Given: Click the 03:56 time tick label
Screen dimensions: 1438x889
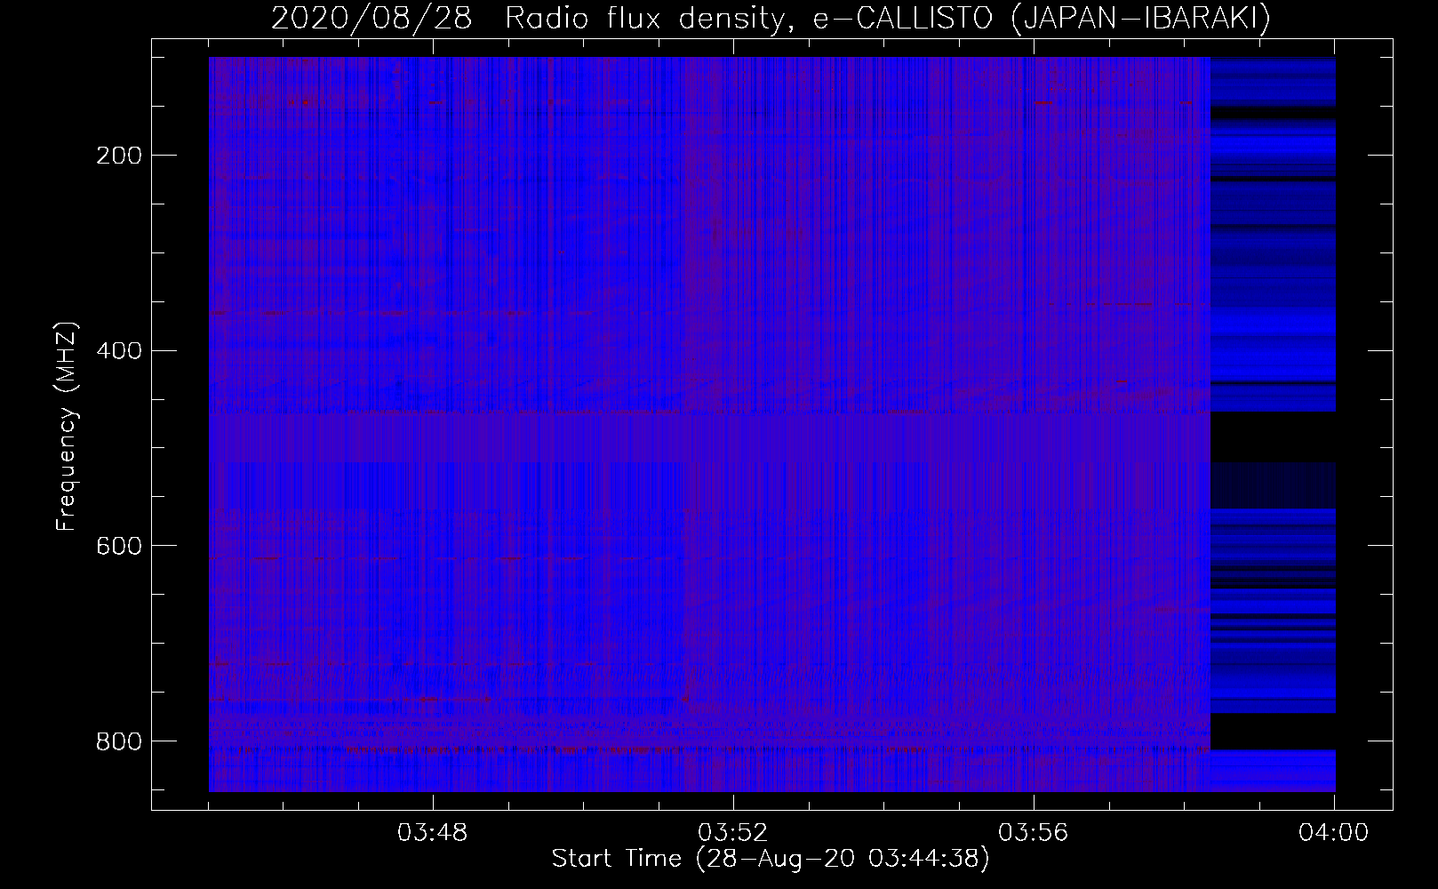Looking at the screenshot, I should (x=1034, y=834).
